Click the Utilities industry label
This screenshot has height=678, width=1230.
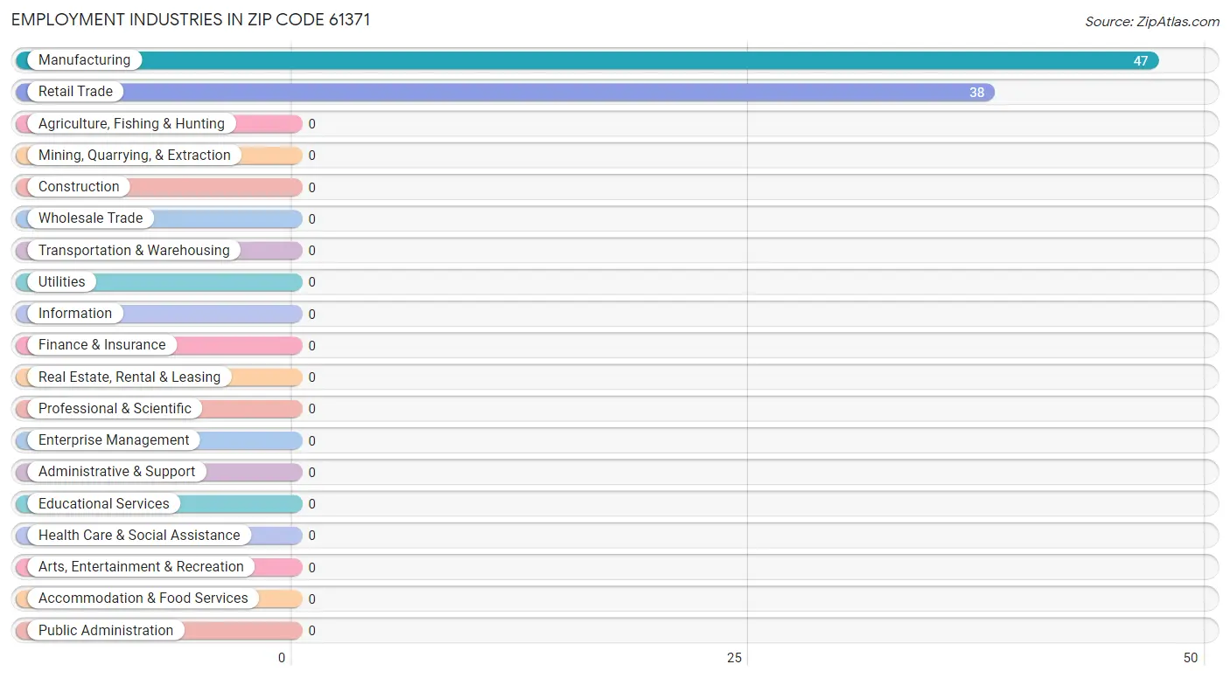(x=62, y=282)
